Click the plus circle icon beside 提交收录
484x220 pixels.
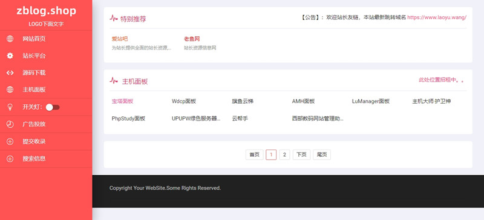tap(10, 142)
